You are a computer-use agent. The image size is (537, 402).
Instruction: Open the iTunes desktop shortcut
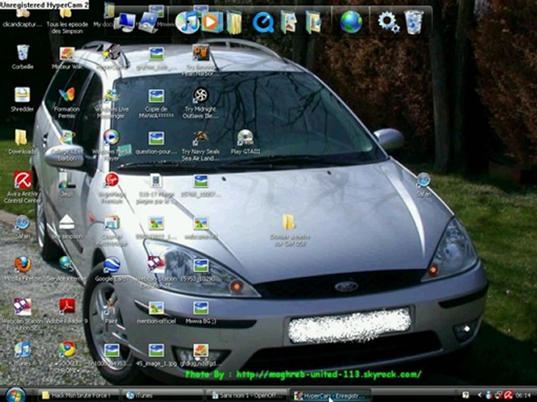click(22, 354)
